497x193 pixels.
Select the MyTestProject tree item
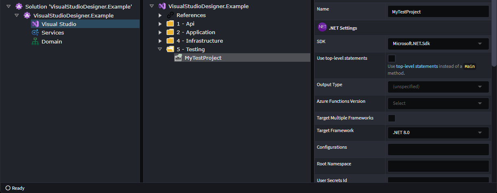click(242, 58)
